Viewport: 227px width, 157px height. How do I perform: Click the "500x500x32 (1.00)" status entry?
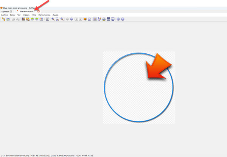(x=48, y=155)
